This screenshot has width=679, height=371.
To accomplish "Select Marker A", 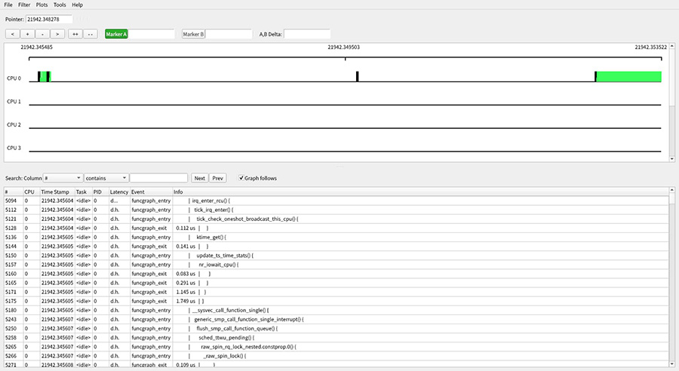I will [116, 34].
